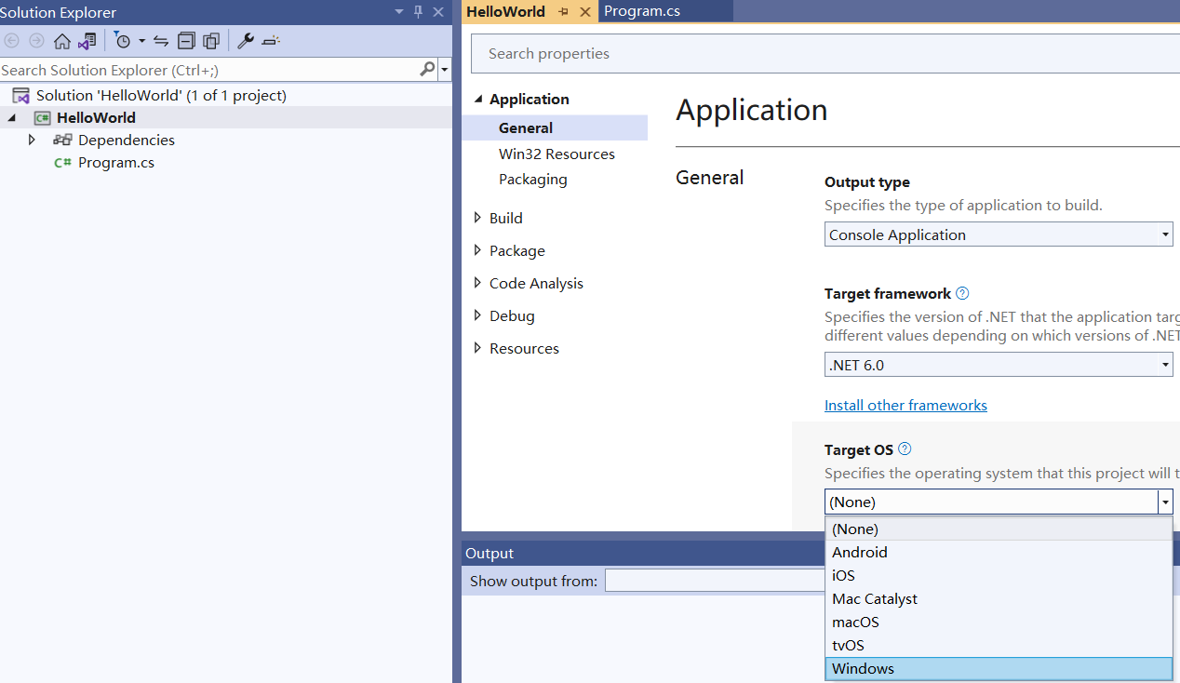
Task: Expand the Code Analysis section
Action: 478,283
